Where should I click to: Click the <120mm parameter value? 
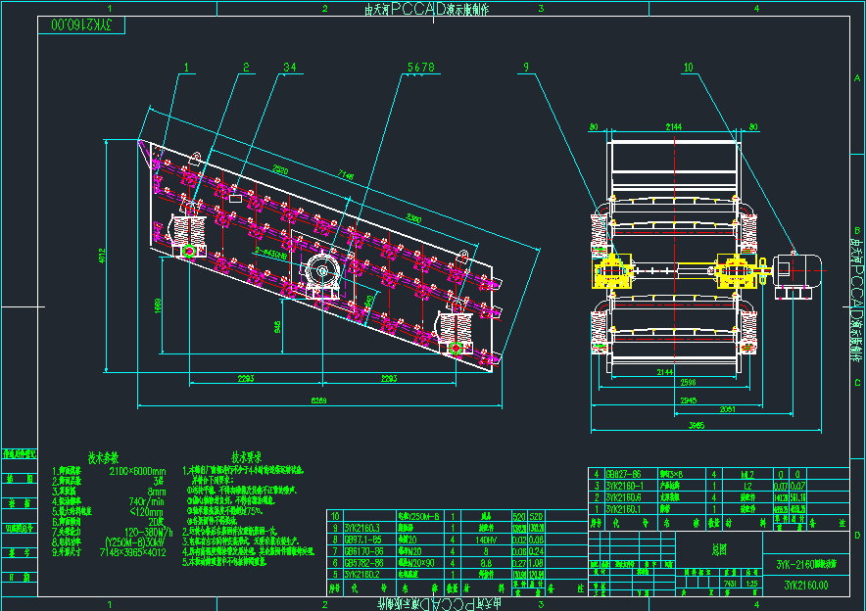point(147,512)
